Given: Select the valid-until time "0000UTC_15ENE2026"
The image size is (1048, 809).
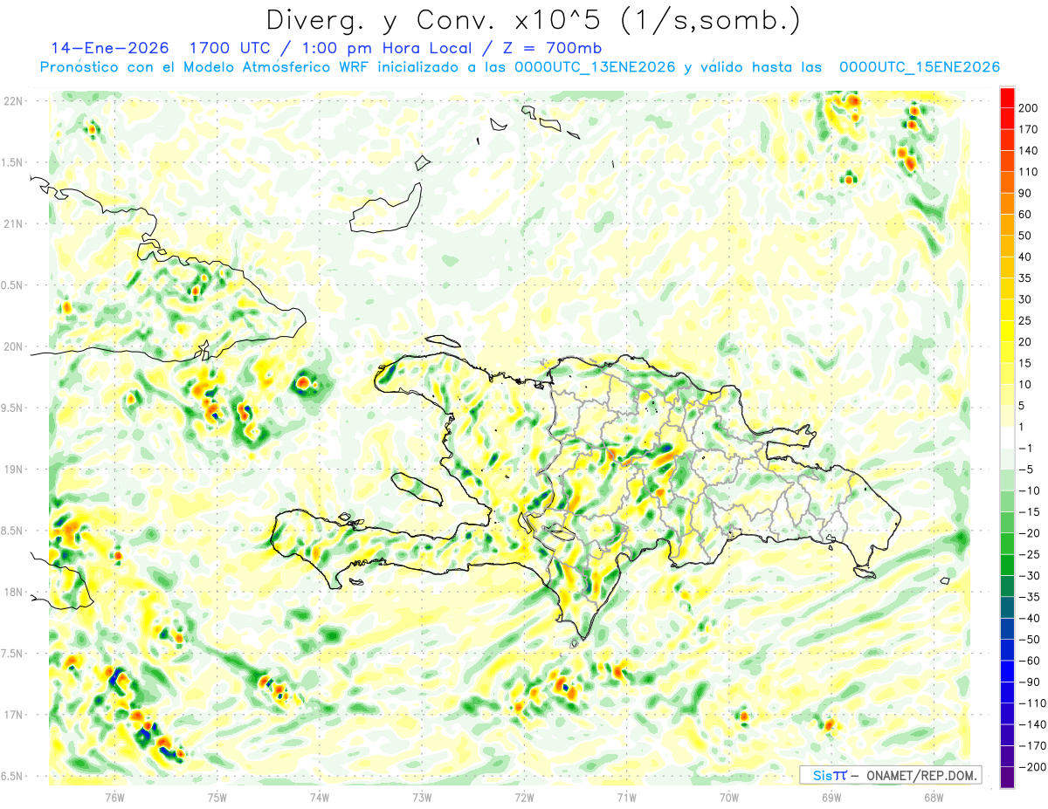Looking at the screenshot, I should tap(919, 67).
